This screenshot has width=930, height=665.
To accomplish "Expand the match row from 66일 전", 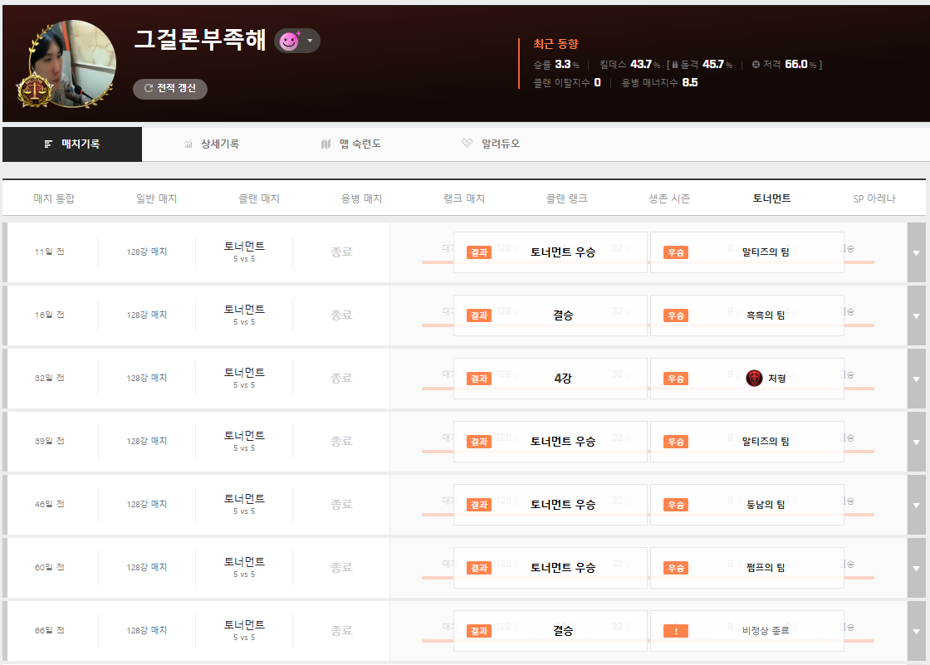I will click(917, 631).
